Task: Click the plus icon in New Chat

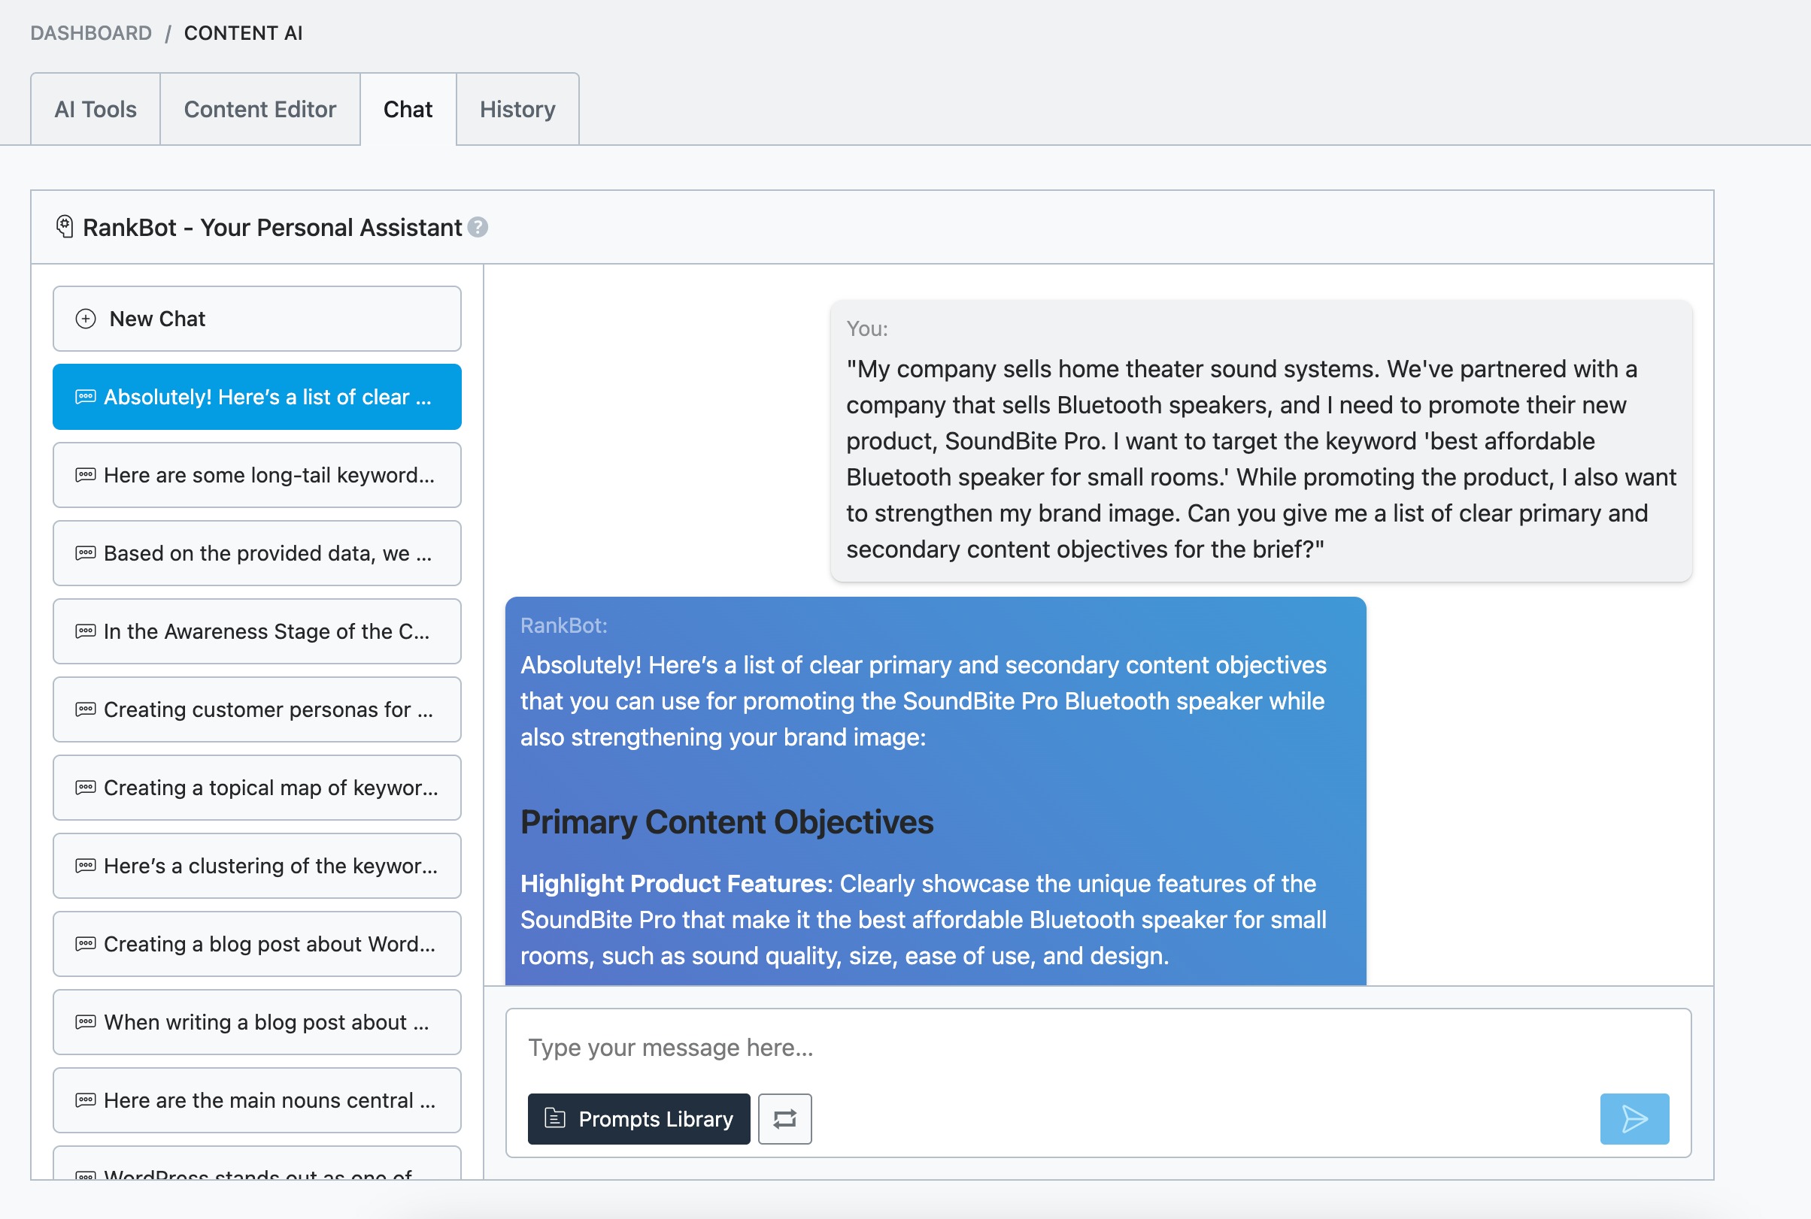Action: coord(86,319)
